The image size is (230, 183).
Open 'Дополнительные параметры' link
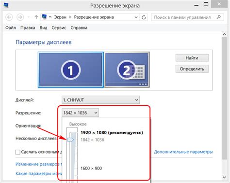[183, 152]
